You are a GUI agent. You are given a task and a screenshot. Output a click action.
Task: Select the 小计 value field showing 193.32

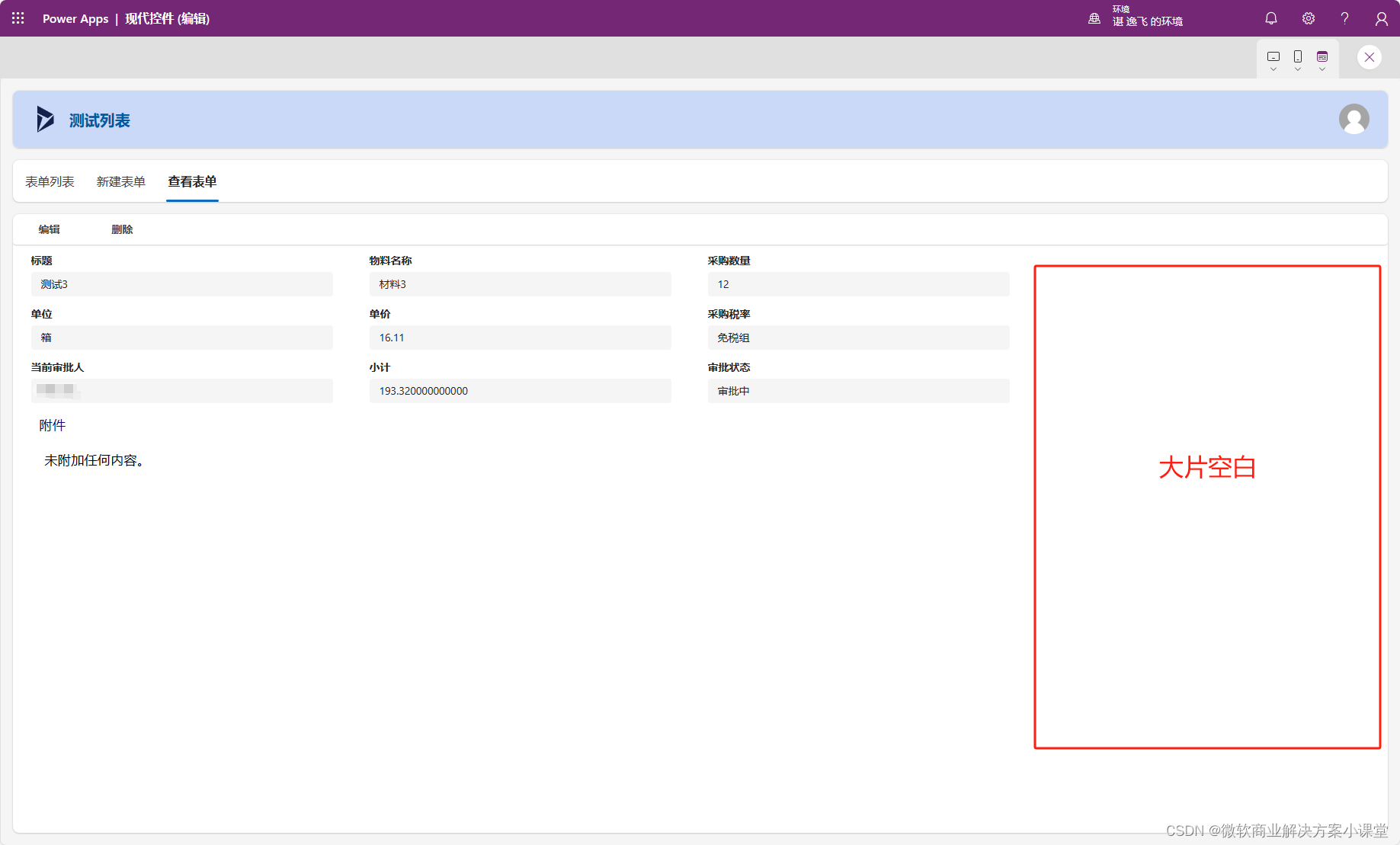521,391
